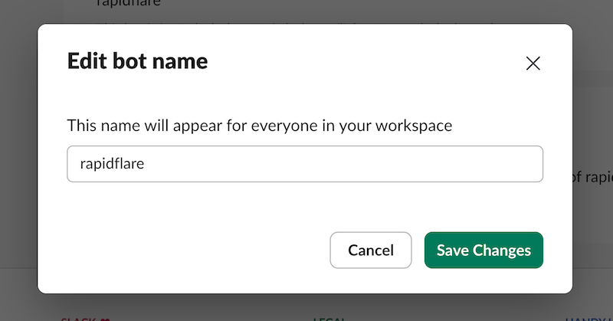Discard the edit via the Cancel button
Image resolution: width=613 pixels, height=321 pixels.
click(371, 251)
